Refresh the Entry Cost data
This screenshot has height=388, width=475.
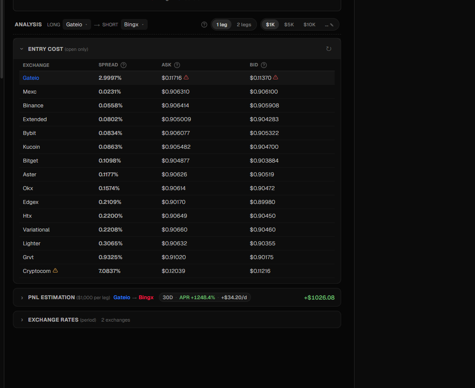pos(329,49)
